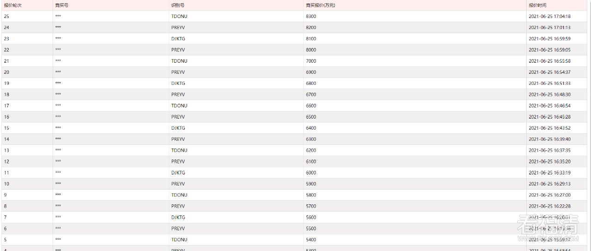
Task: Click the 识别号 column header
Action: point(178,5)
